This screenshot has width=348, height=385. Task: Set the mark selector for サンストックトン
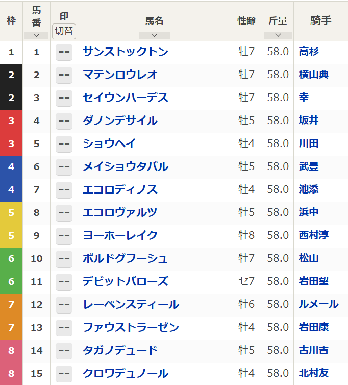[64, 52]
